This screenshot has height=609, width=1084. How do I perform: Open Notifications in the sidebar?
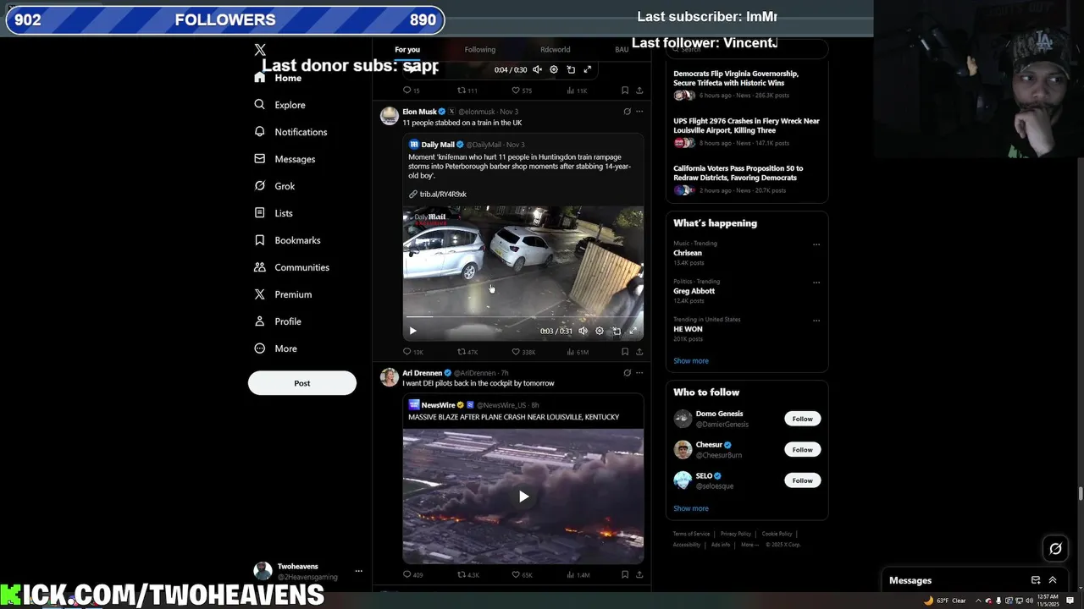click(290, 132)
